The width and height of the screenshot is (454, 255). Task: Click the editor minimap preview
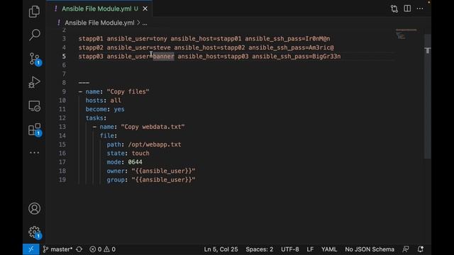click(406, 34)
